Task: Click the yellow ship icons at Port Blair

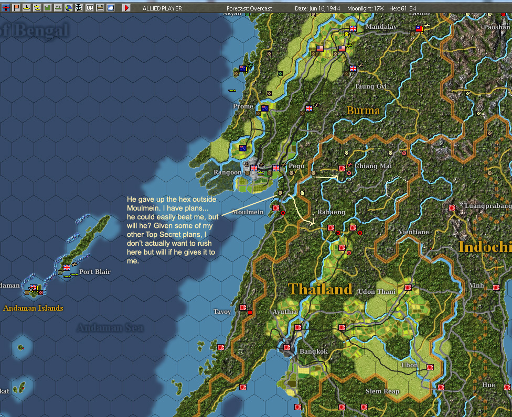Action: tap(70, 275)
